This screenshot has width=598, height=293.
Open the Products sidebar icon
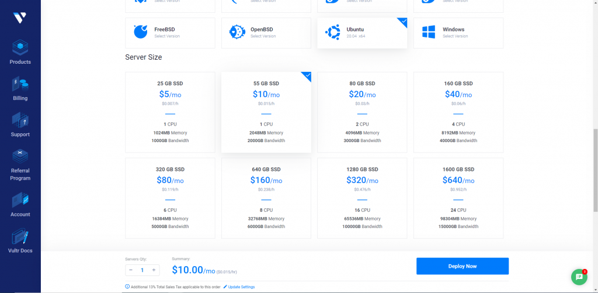tap(20, 48)
